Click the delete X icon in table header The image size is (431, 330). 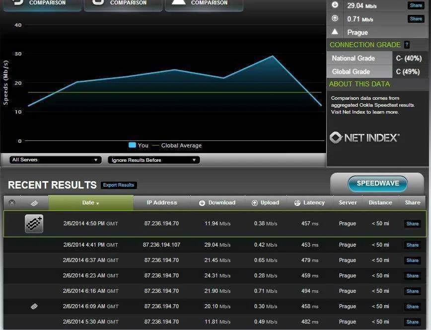click(12, 203)
